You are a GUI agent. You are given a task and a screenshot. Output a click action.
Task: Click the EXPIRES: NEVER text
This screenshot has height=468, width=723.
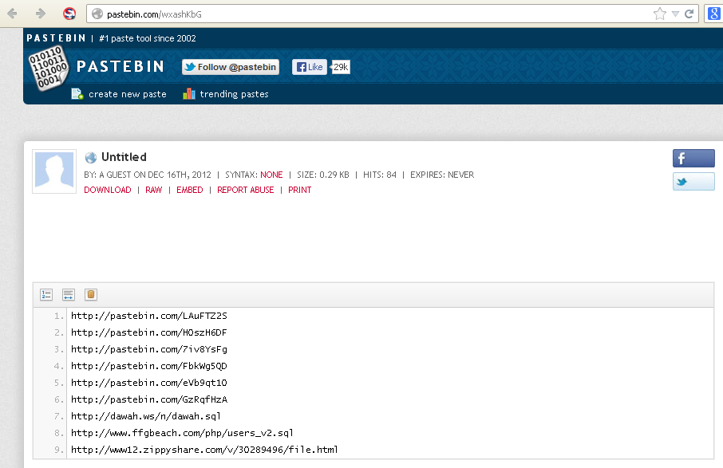pos(442,175)
